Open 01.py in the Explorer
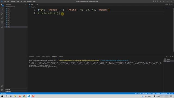The height and width of the screenshot is (98, 174). 9,9
